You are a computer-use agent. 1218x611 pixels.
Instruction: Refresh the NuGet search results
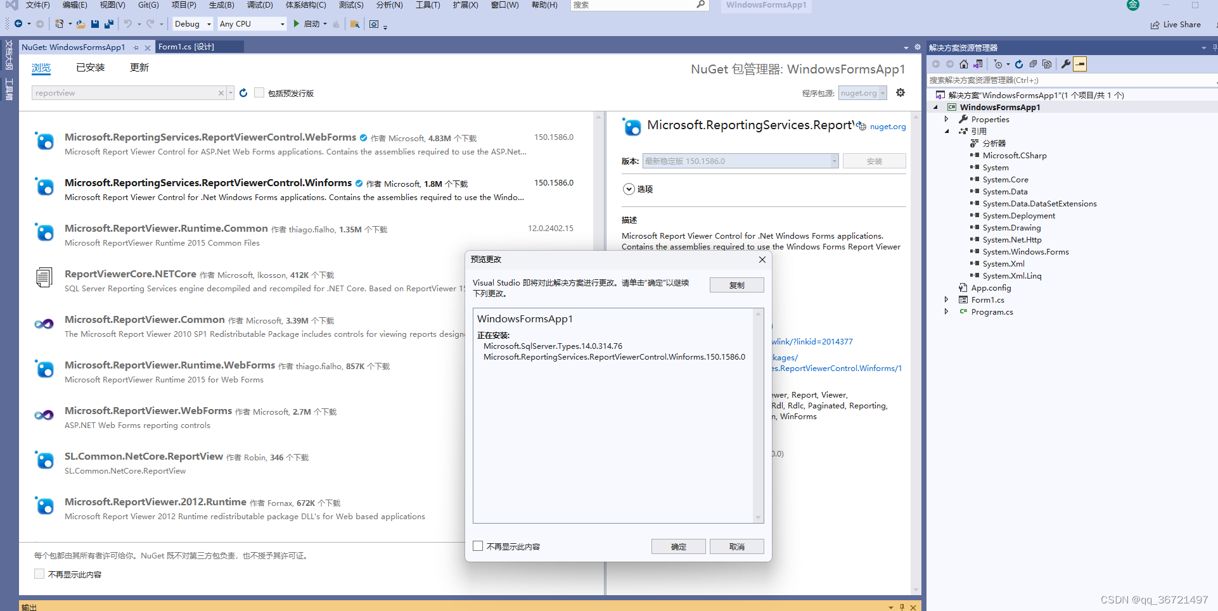(243, 92)
